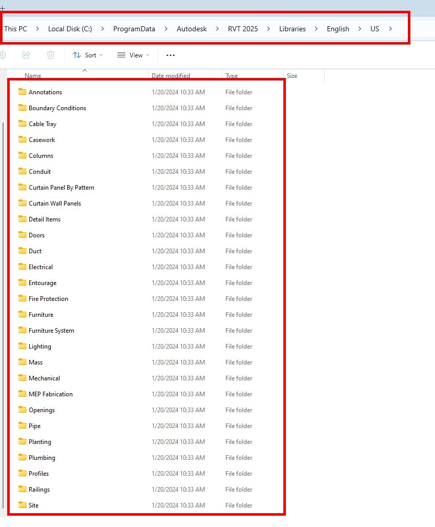Go to This PC in the breadcrumb
This screenshot has height=527, width=435.
coord(15,29)
